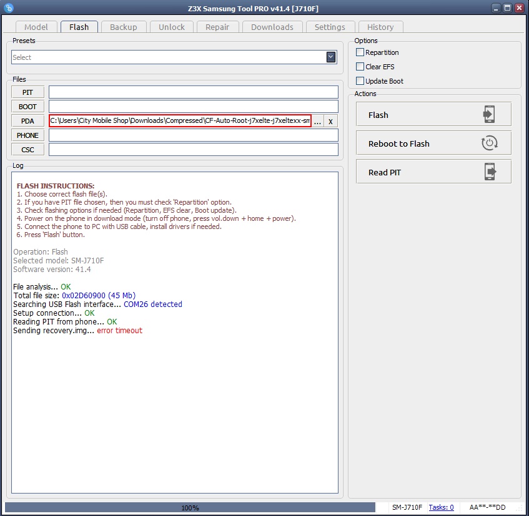Click the PIT file path field

[194, 92]
